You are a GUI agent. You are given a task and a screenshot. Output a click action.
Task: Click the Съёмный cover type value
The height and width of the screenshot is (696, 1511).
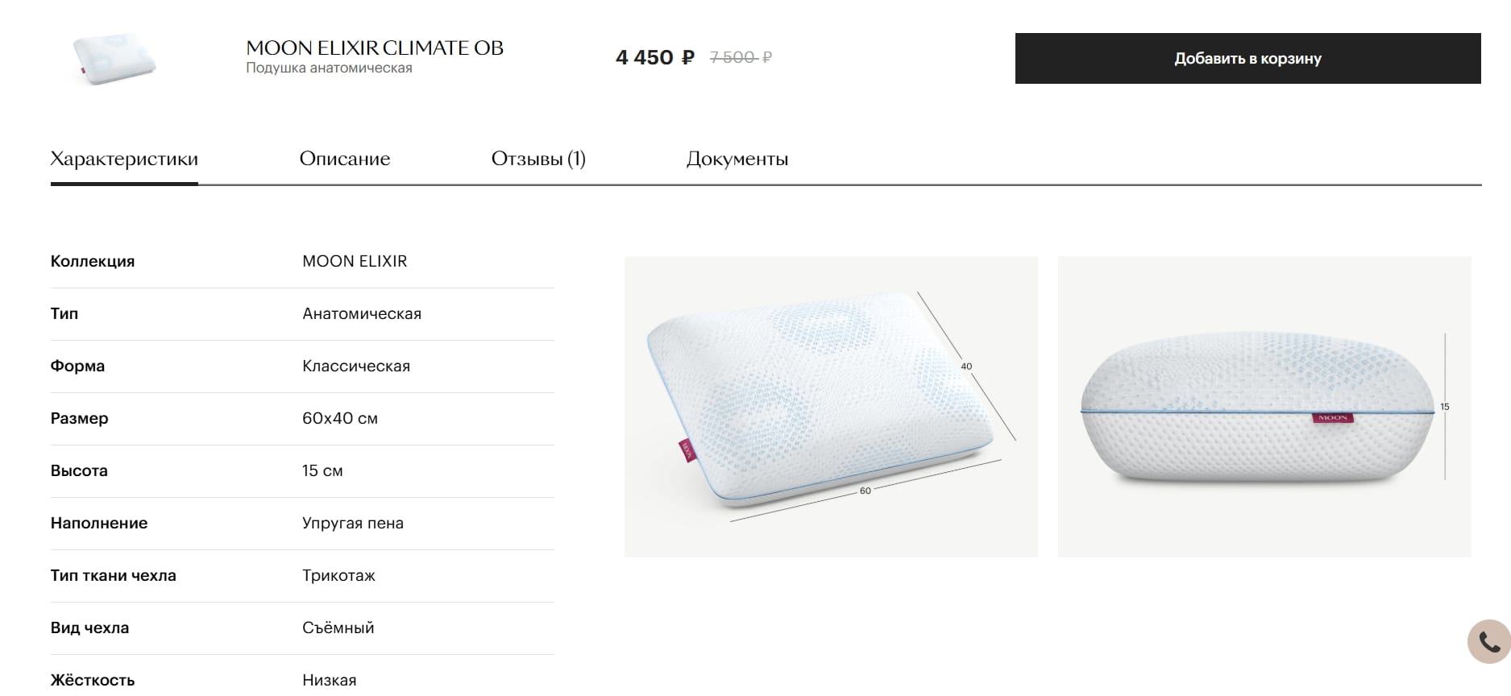tap(338, 628)
